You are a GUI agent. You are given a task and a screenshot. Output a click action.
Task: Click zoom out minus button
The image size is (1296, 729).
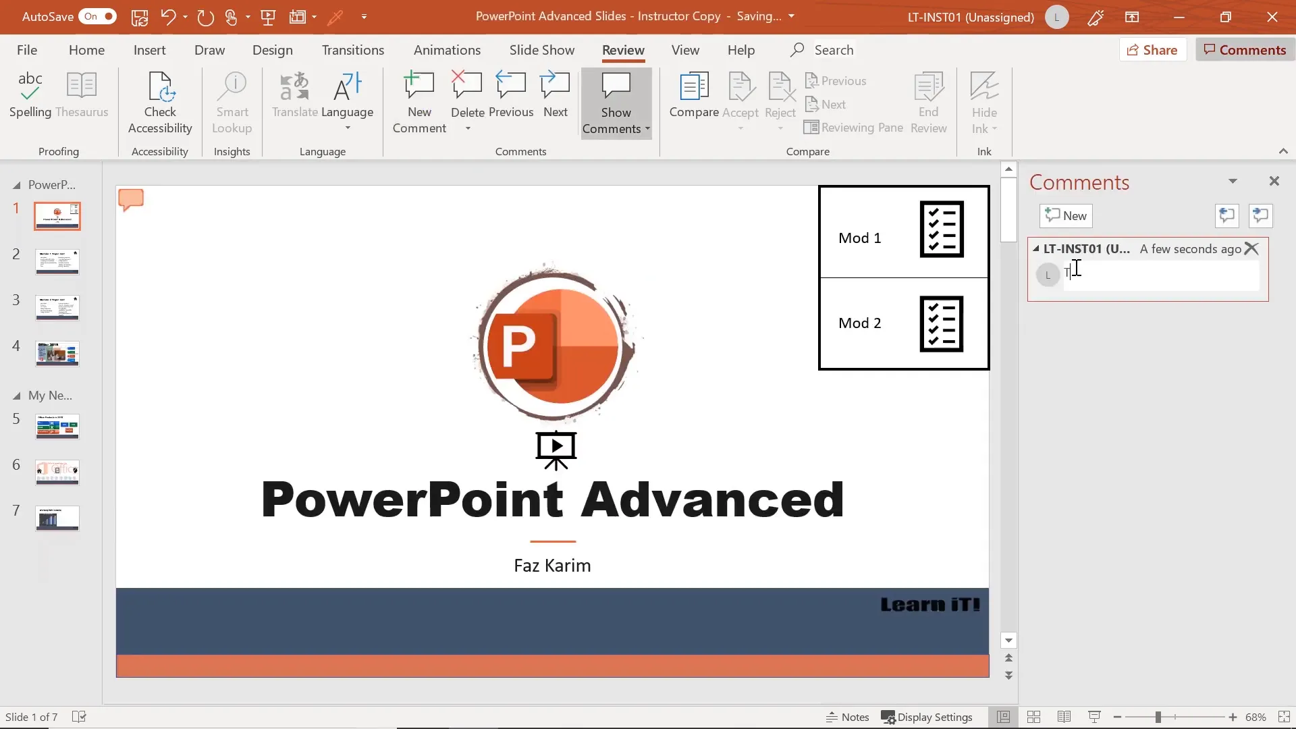[1117, 717]
